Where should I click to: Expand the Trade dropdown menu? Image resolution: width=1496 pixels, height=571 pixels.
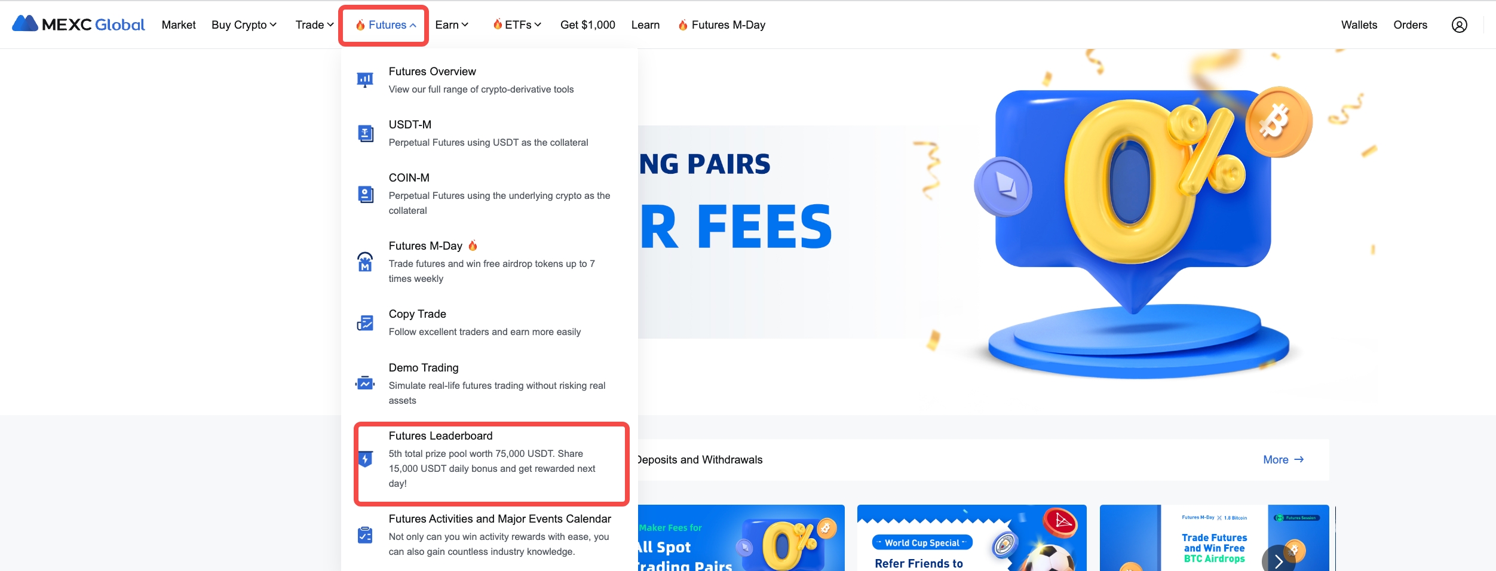314,25
